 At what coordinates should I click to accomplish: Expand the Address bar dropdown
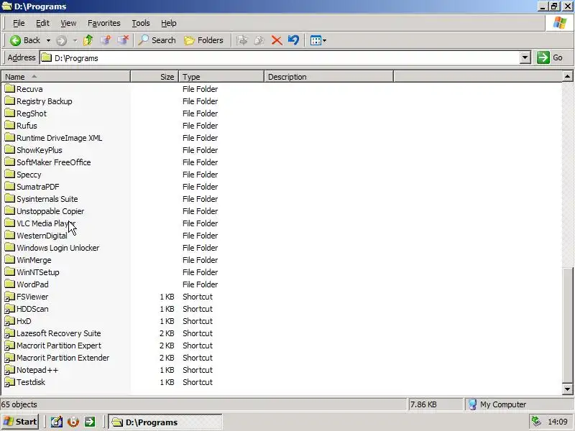click(525, 57)
